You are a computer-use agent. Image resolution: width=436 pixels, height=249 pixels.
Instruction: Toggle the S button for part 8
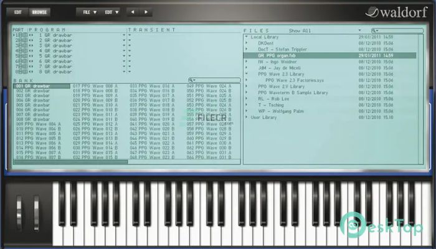coord(26,72)
